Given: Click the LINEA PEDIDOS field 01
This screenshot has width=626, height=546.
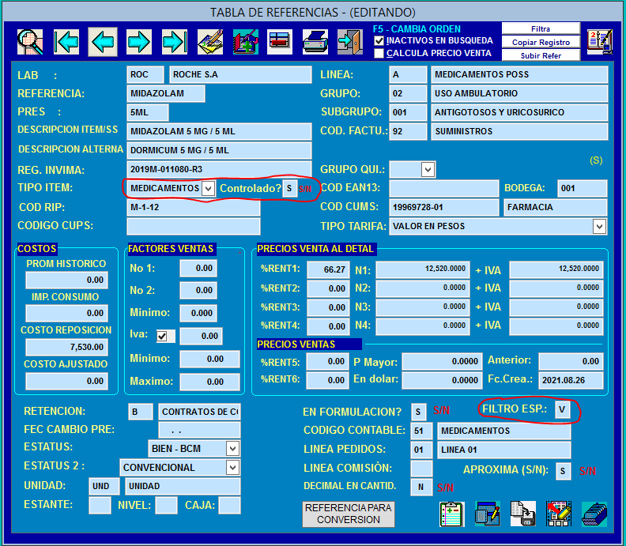Looking at the screenshot, I should point(421,450).
